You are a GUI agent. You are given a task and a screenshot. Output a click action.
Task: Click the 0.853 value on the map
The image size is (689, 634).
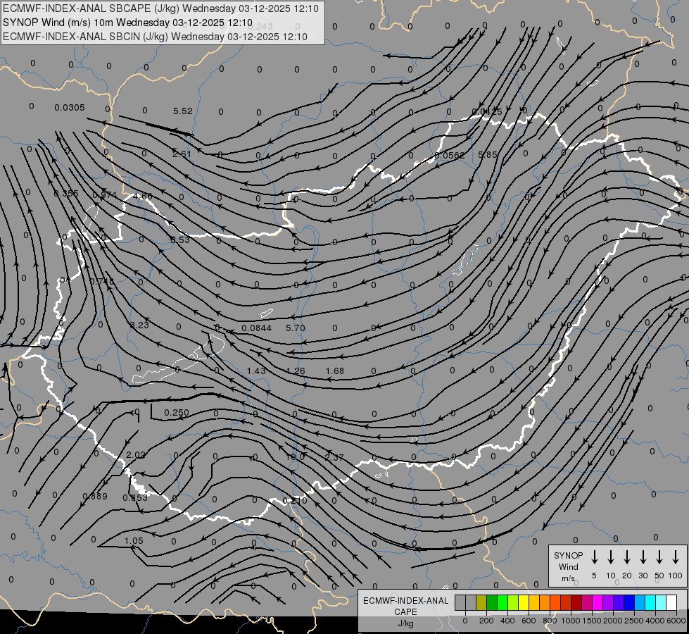[135, 497]
